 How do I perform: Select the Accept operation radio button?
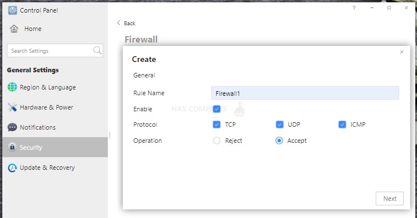pos(279,141)
